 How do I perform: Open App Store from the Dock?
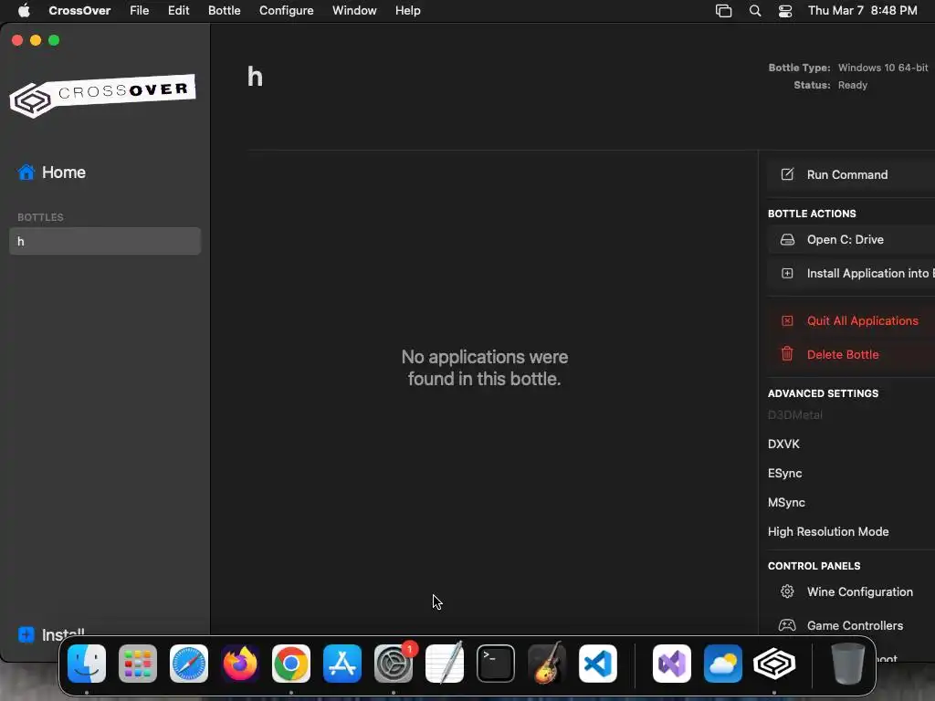point(342,664)
